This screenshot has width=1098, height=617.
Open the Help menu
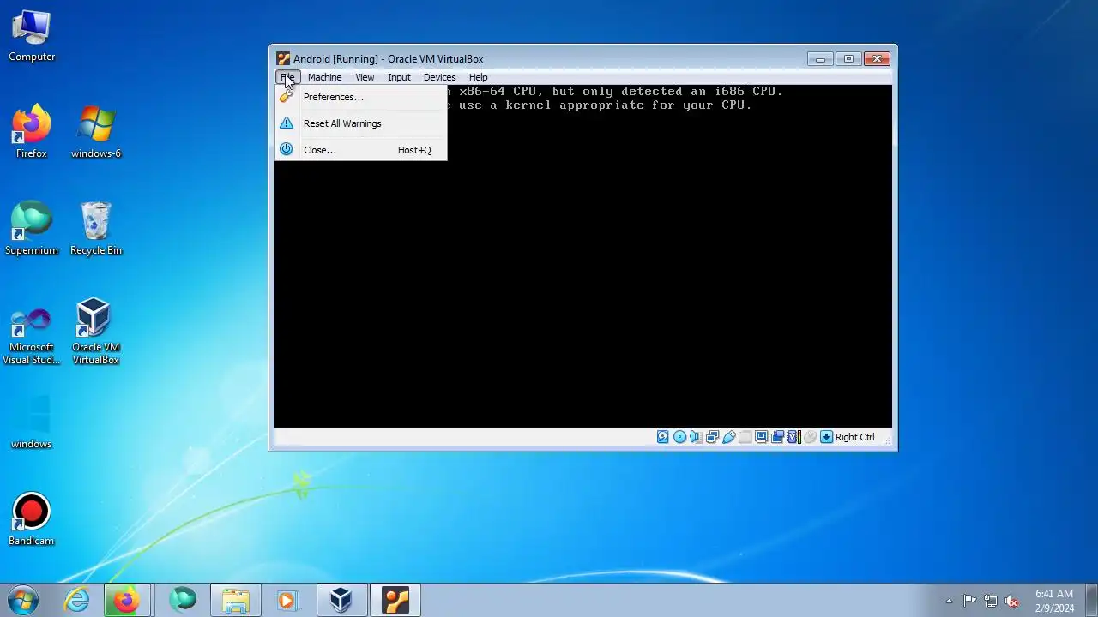coord(478,77)
